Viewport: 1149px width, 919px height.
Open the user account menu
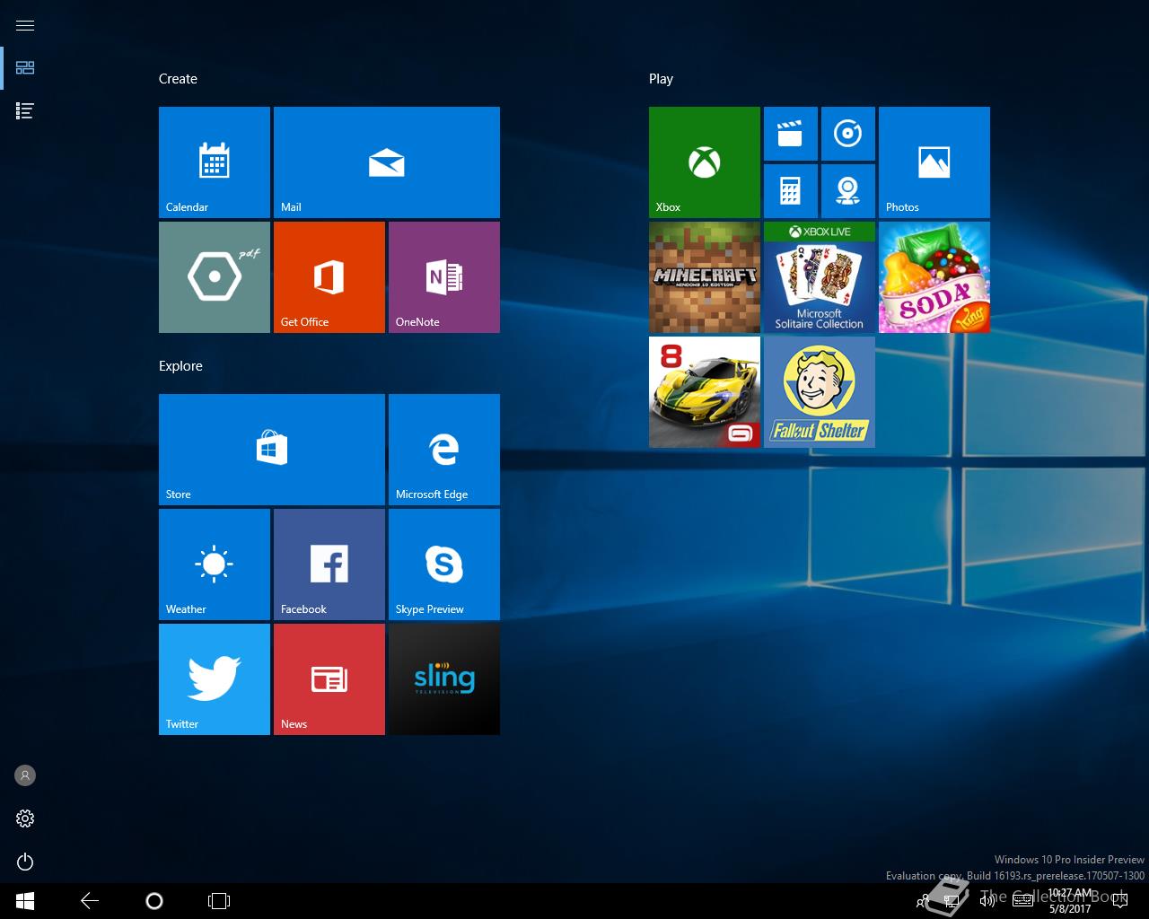point(25,775)
